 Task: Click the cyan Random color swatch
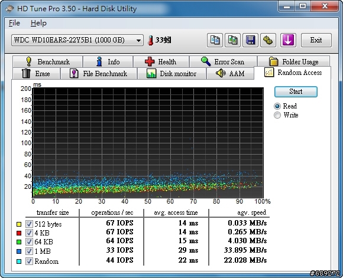click(x=19, y=261)
